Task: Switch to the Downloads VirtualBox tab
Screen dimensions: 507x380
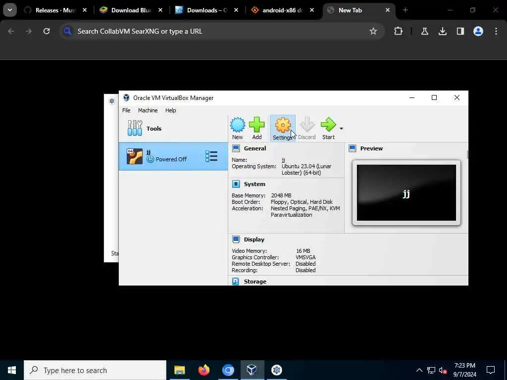Action: pyautogui.click(x=207, y=10)
